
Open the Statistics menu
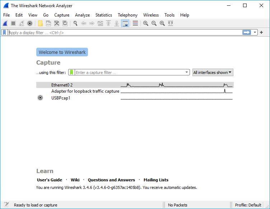tap(104, 15)
